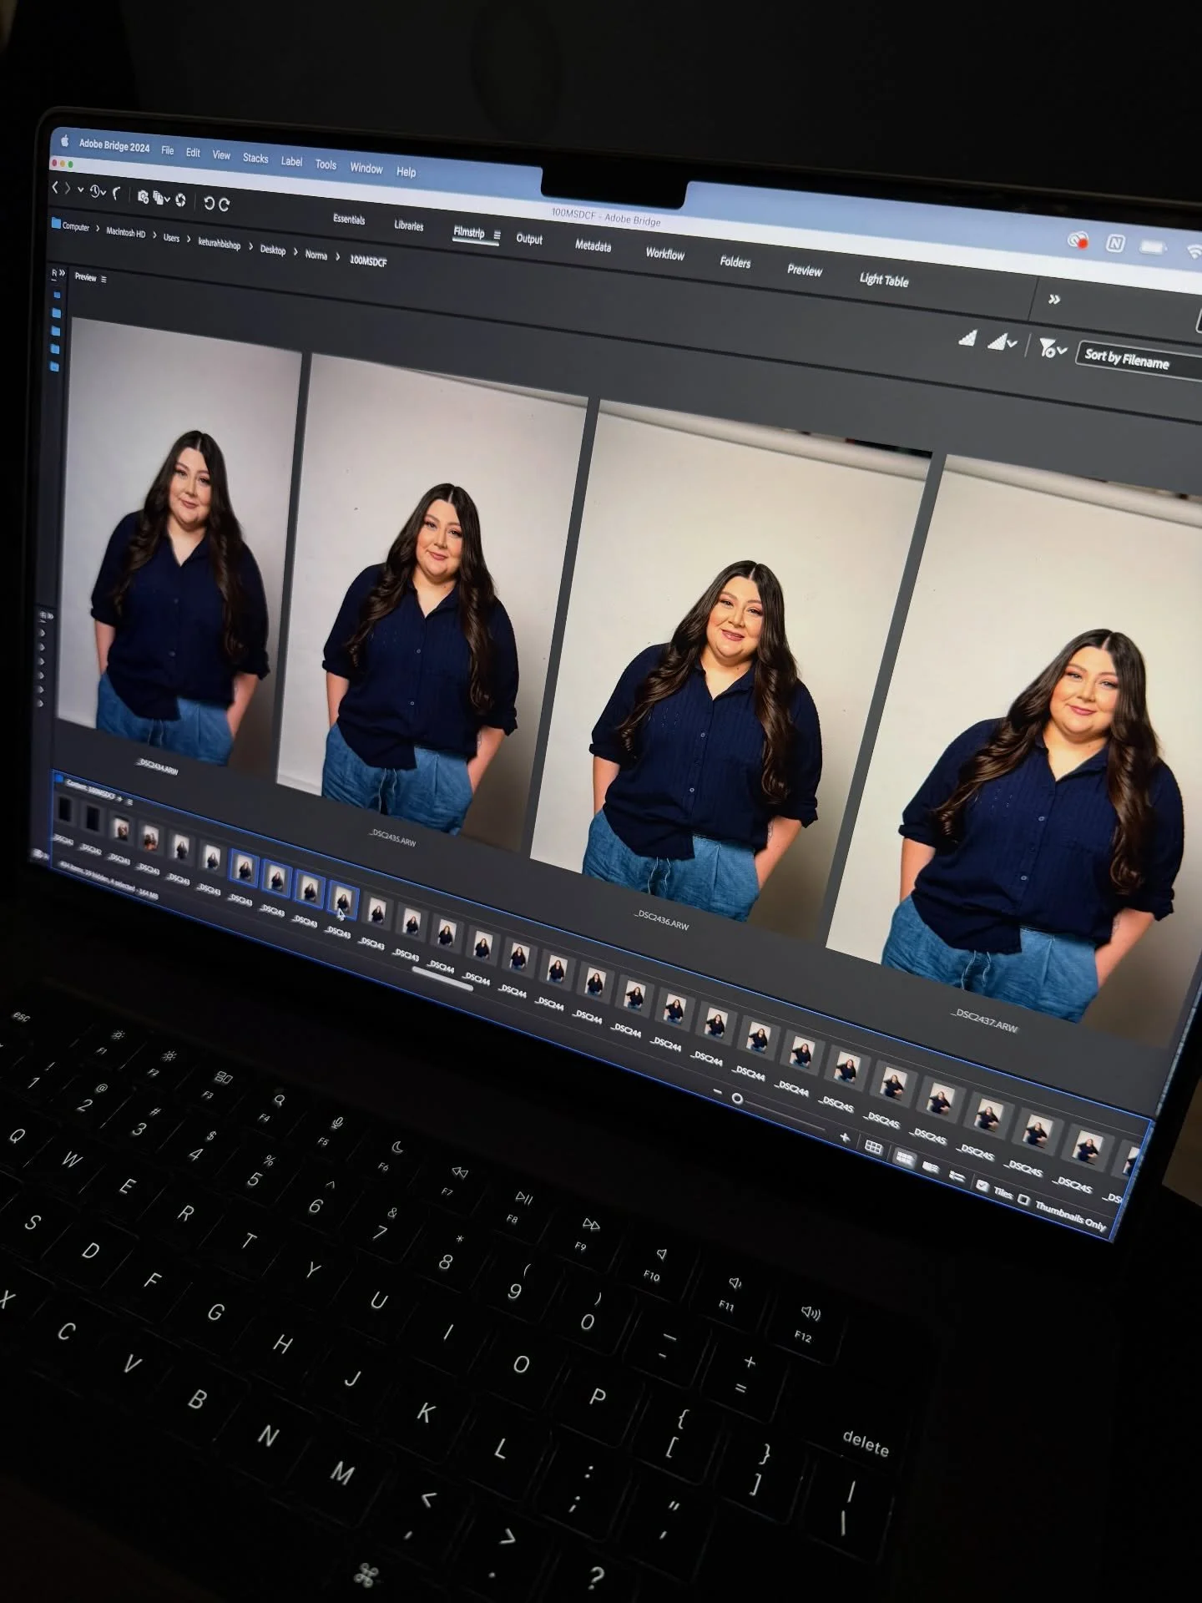Click the battery icon in menu bar

[x=1153, y=248]
